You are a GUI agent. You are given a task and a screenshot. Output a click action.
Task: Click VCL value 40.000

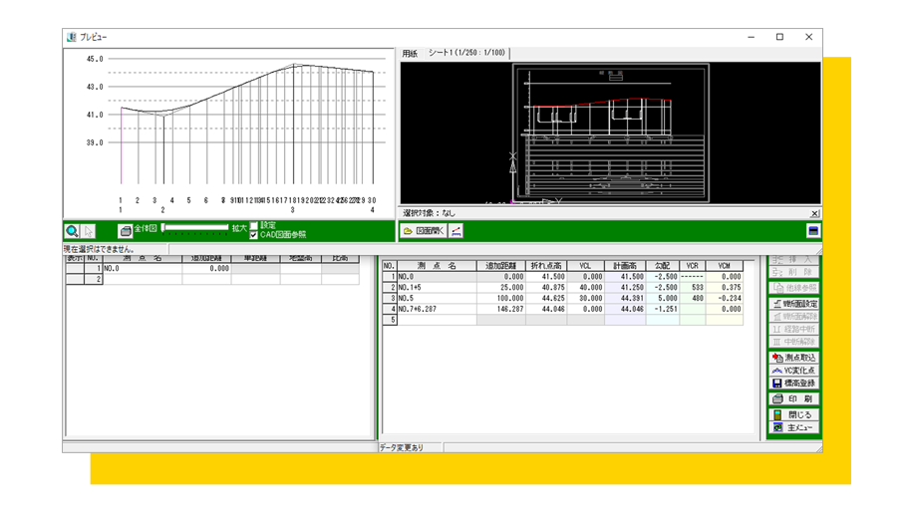(x=586, y=287)
